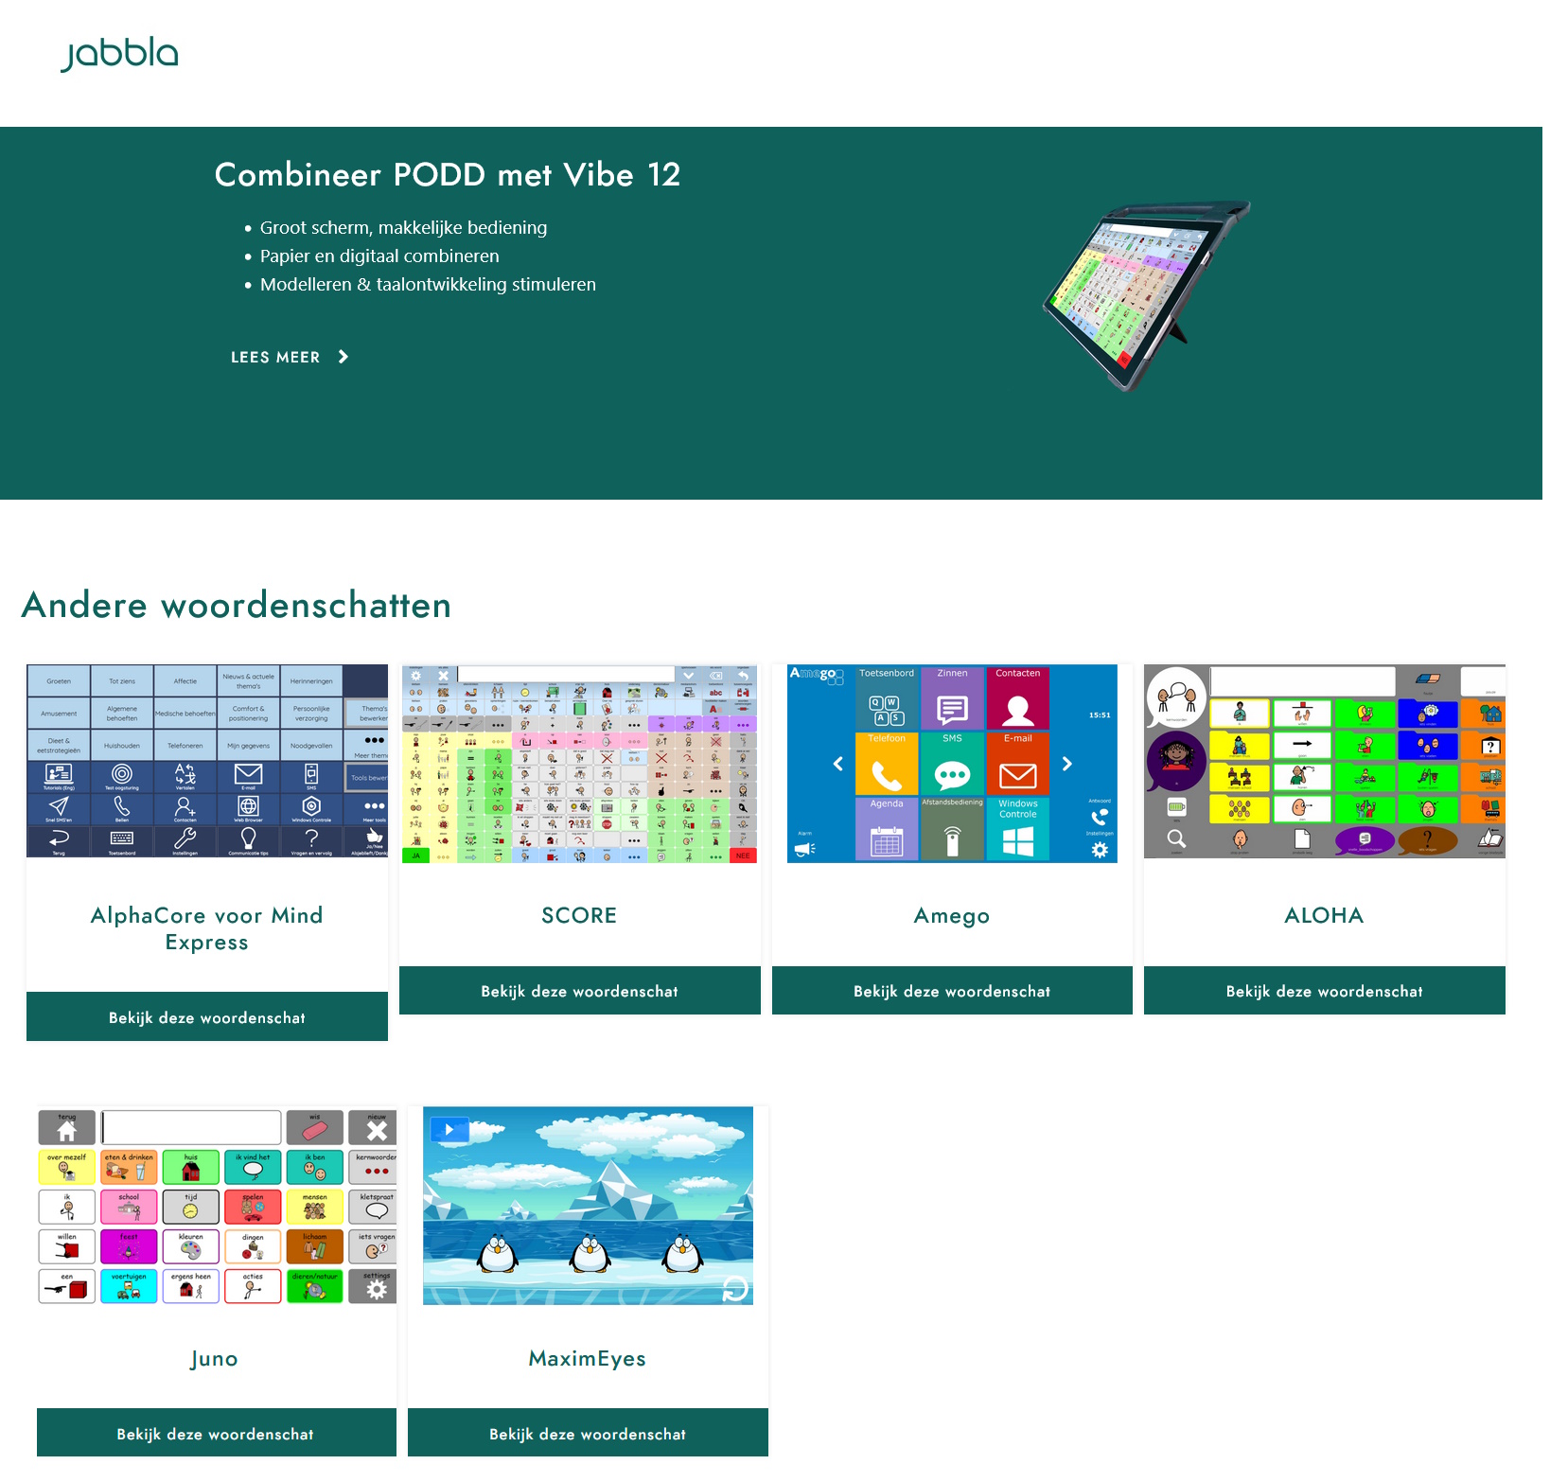Click Bekijk deze woordenschat under Amego
Screen dimensions: 1550x1482
tap(952, 991)
